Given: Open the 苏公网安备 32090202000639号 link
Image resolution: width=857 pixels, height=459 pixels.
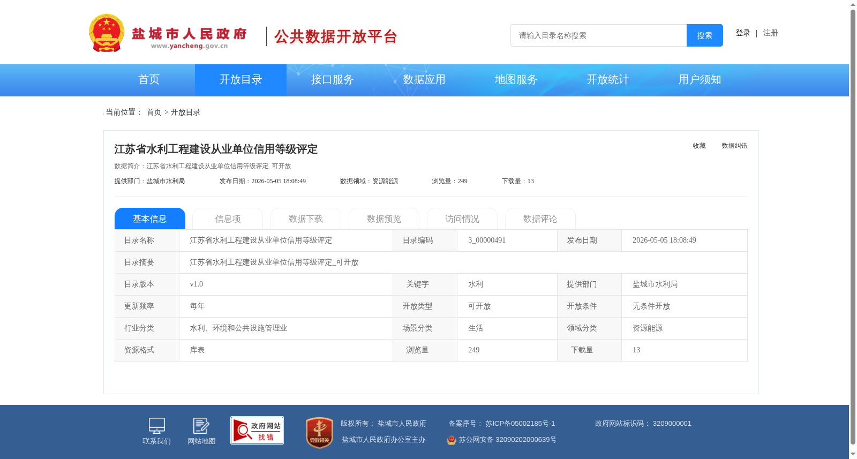Looking at the screenshot, I should (x=507, y=440).
